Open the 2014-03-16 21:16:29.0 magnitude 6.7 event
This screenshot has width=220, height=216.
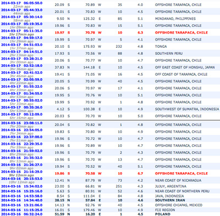click(22, 172)
